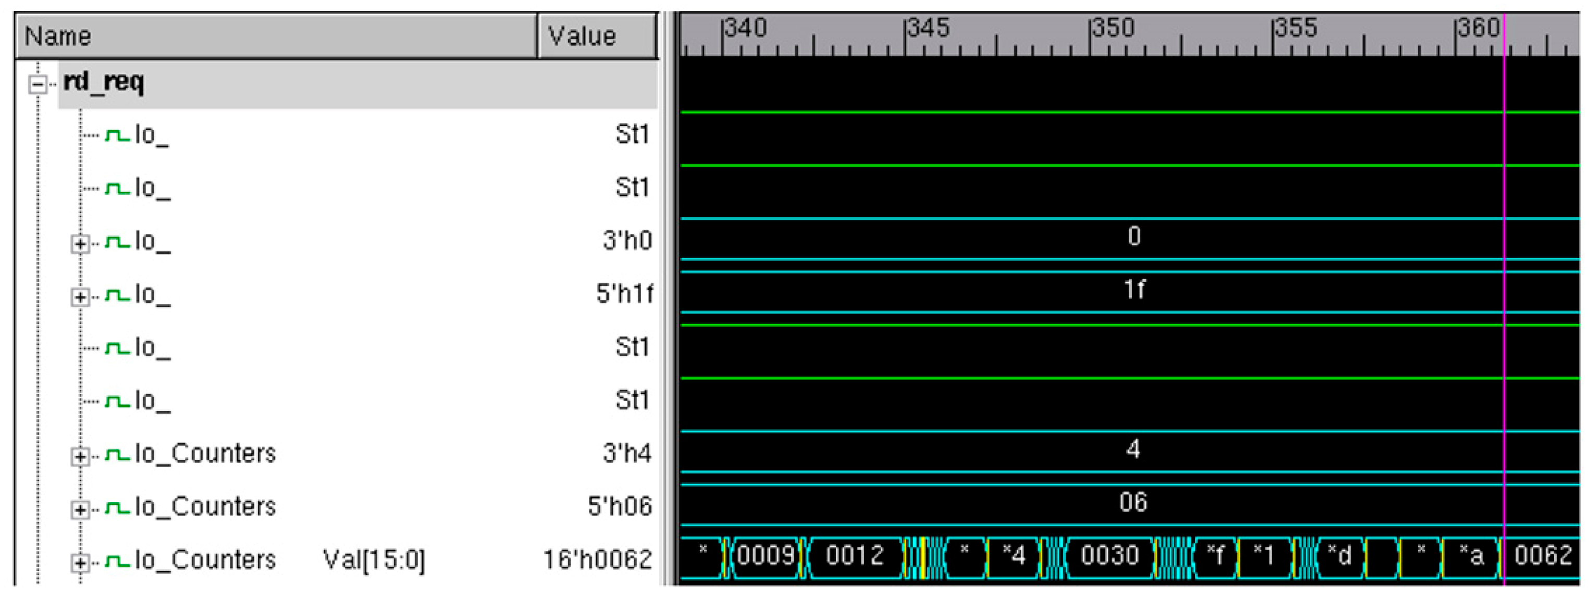Expand the 3'h0 lo_ signal

click(80, 244)
